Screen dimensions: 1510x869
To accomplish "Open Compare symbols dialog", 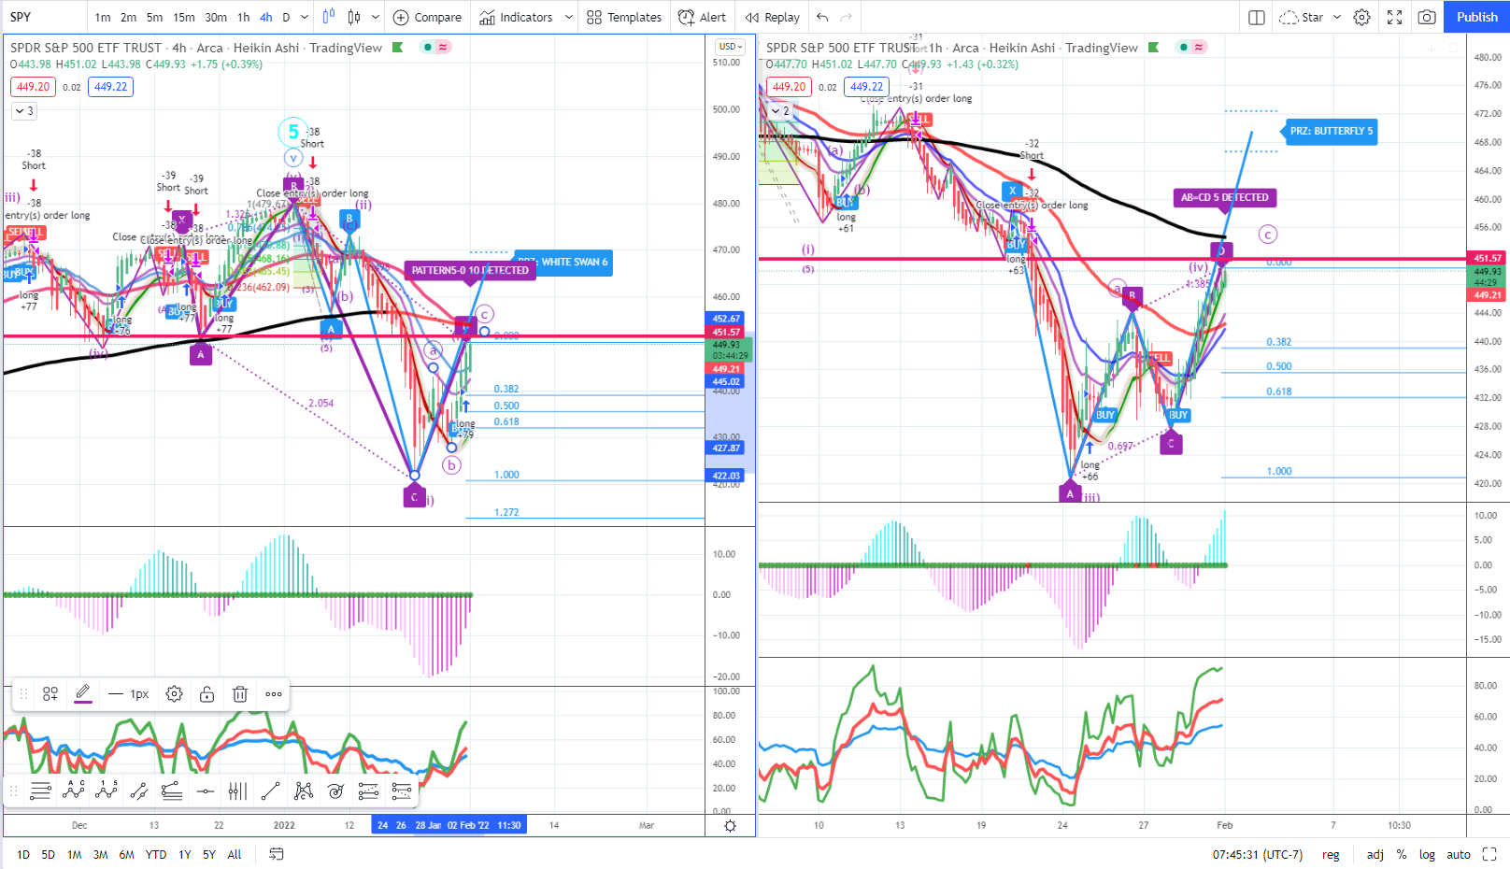I will click(427, 17).
